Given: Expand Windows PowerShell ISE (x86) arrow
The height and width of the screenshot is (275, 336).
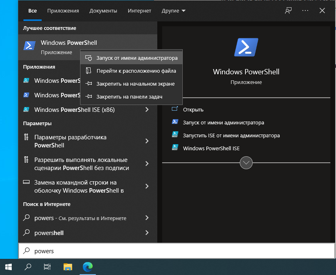Looking at the screenshot, I should (x=147, y=109).
